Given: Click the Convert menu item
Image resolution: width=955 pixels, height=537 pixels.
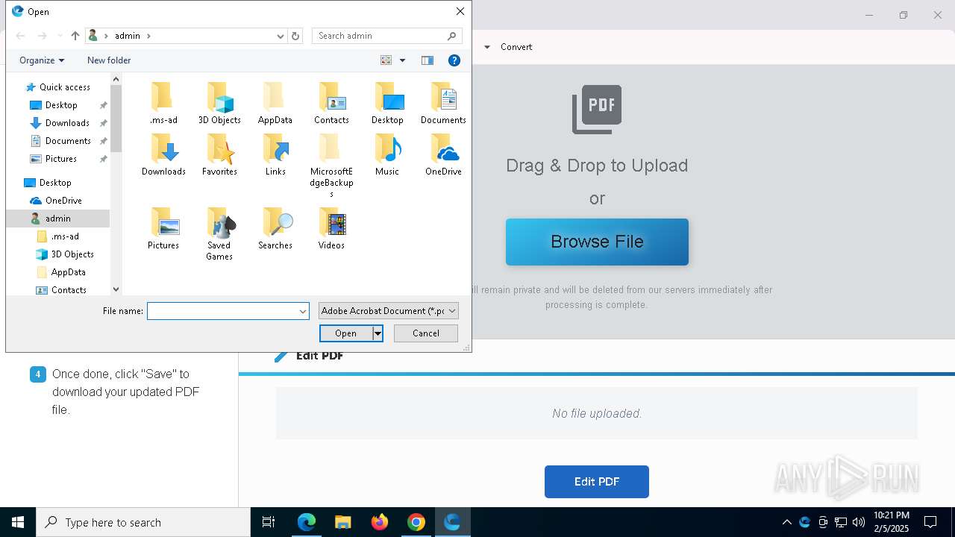Looking at the screenshot, I should point(516,47).
